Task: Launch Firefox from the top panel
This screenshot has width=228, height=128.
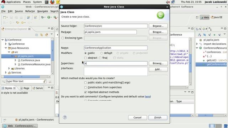Action: [52, 2]
